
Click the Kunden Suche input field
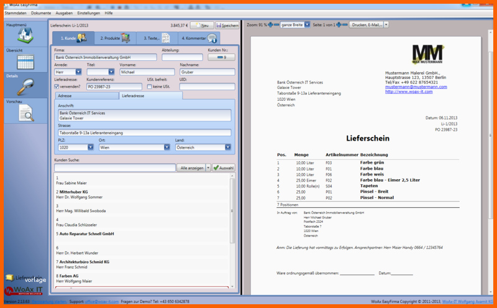[115, 167]
